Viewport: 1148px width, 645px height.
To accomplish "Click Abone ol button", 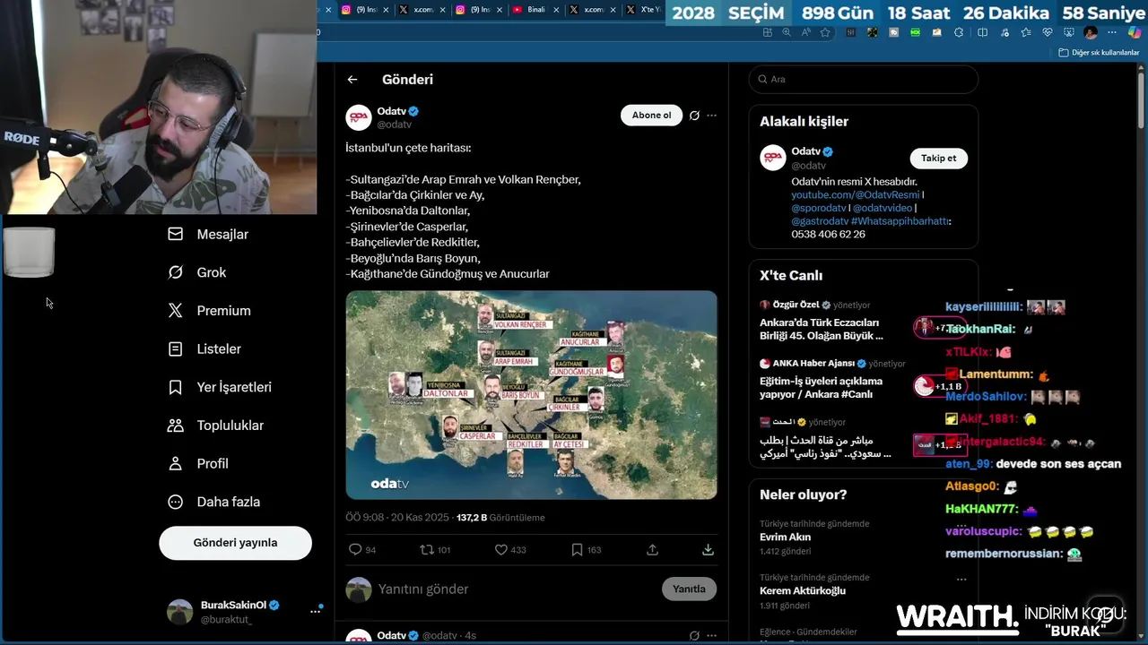I will click(651, 116).
